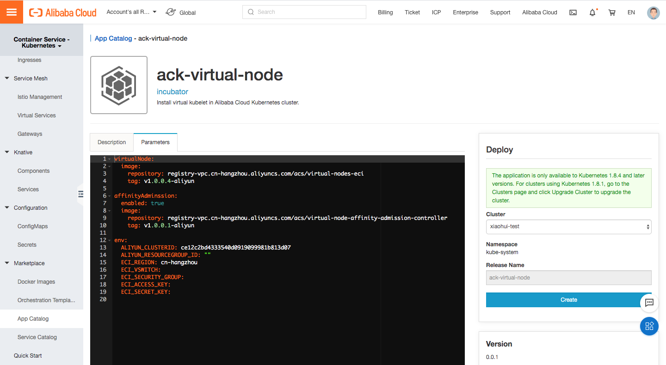
Task: Open the chat feedback bubble icon
Action: point(649,303)
